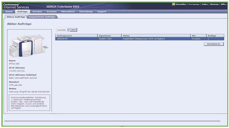229x128 pixels.
Task: Click the device name JPP1b-260
Action: tap(14, 64)
